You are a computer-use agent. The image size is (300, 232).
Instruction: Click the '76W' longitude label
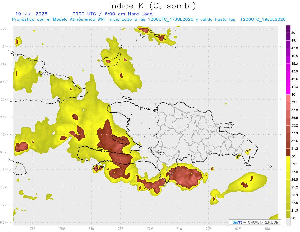(33, 229)
